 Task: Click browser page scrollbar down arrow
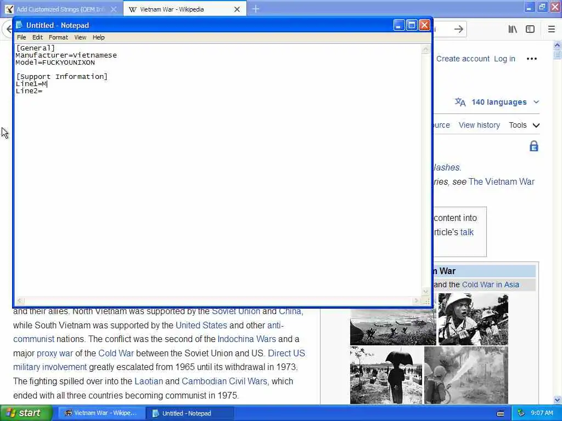coord(557,400)
